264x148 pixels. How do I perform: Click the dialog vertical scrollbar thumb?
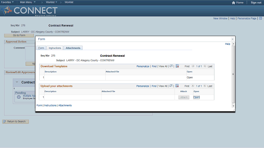[x=233, y=74]
